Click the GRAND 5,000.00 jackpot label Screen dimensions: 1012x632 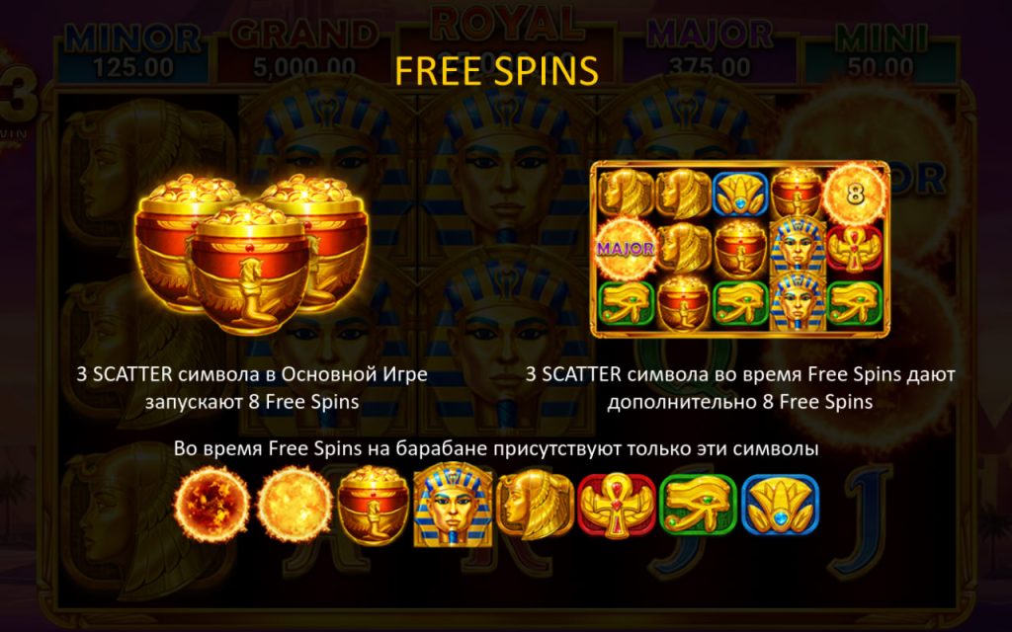(x=304, y=51)
